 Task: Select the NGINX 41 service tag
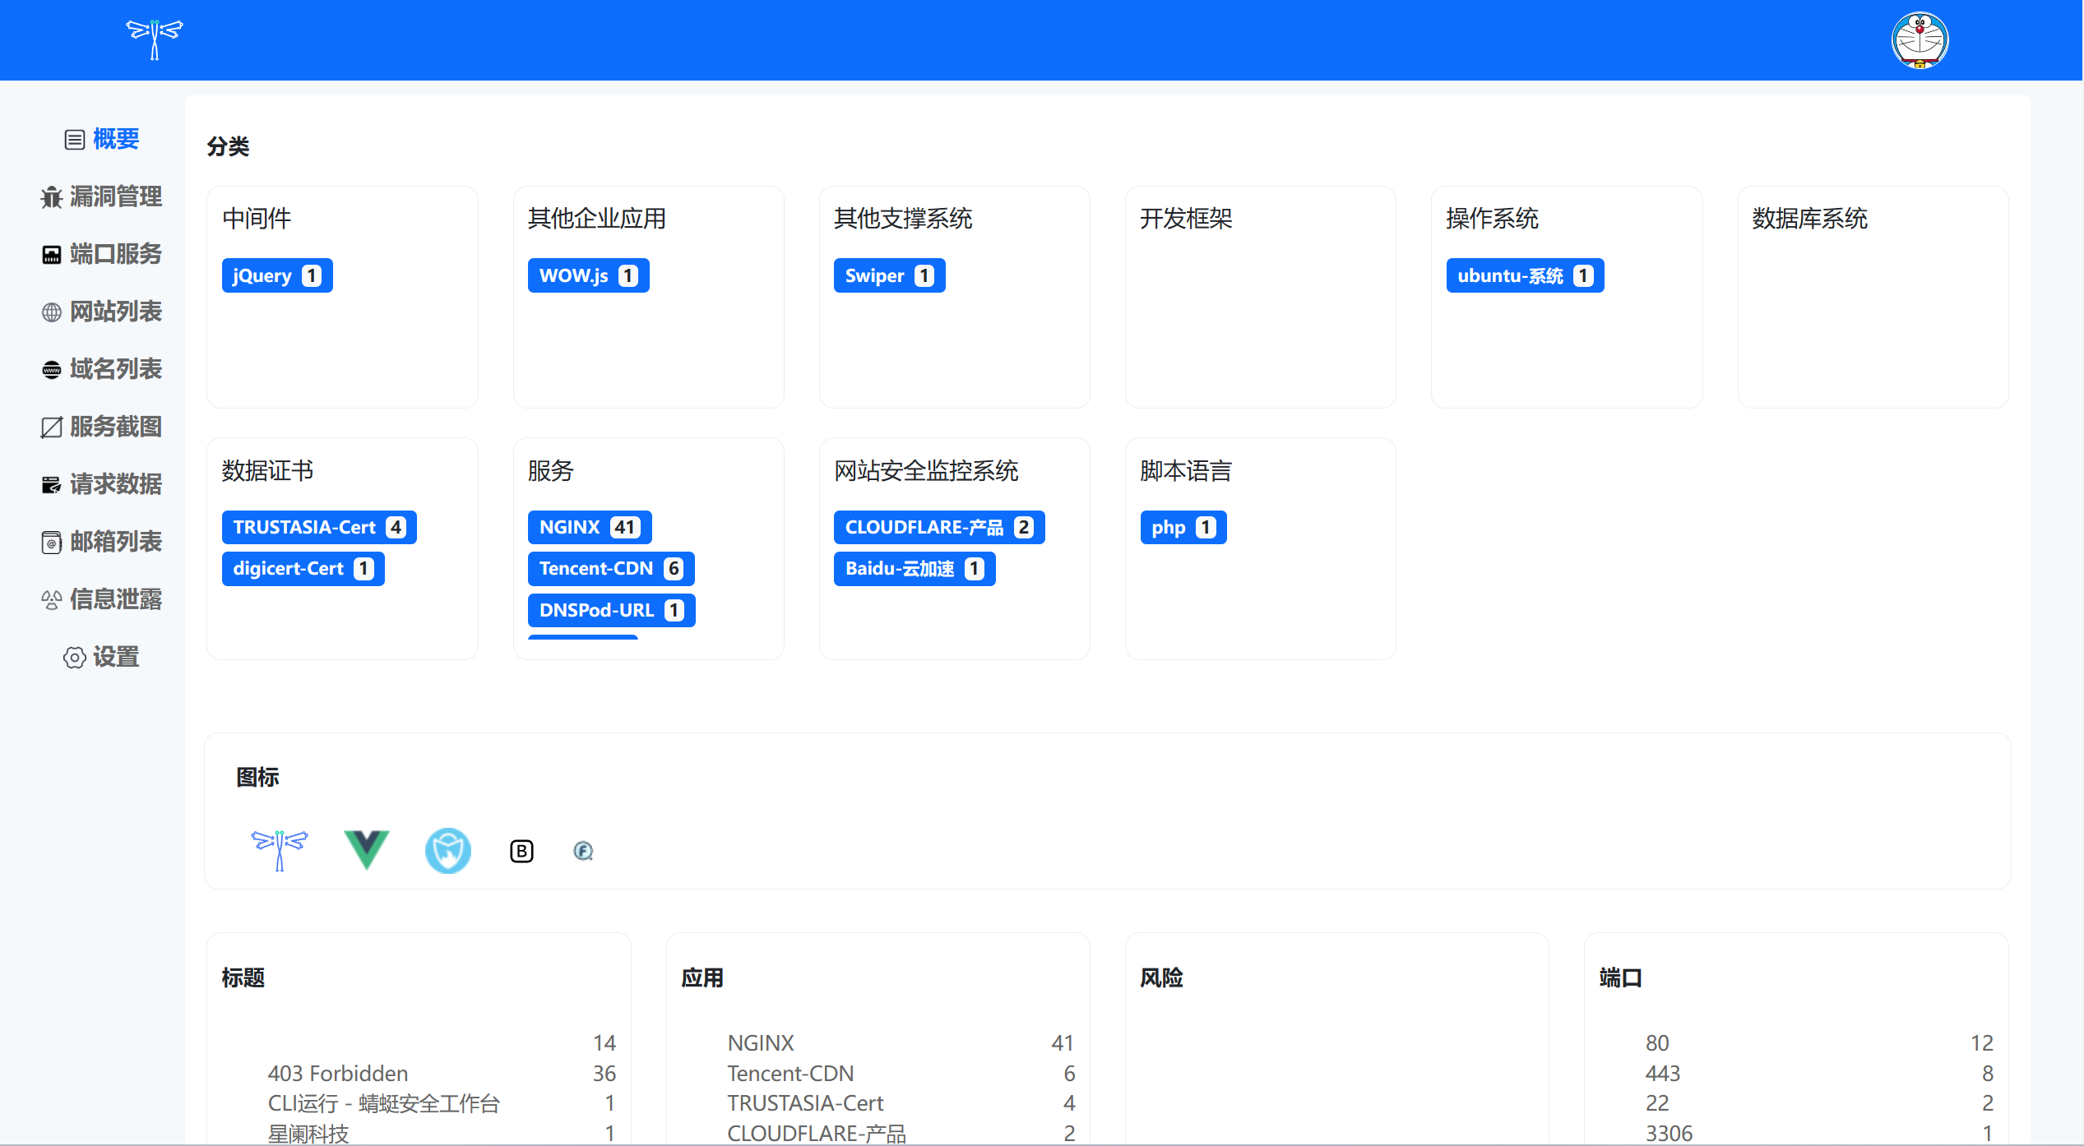point(589,527)
